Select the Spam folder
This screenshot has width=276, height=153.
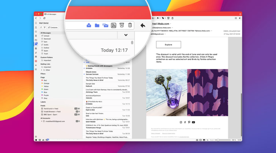pyautogui.click(x=46, y=51)
